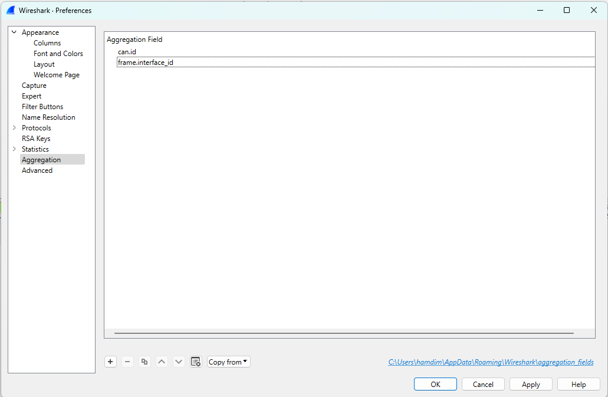Open RSA Keys preferences
608x397 pixels.
click(36, 139)
